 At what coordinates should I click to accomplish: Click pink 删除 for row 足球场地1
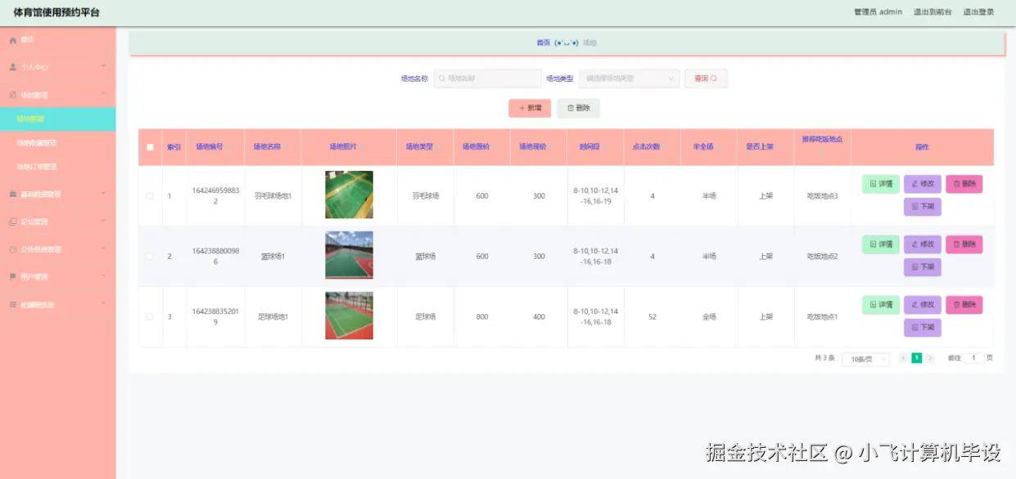pos(964,305)
